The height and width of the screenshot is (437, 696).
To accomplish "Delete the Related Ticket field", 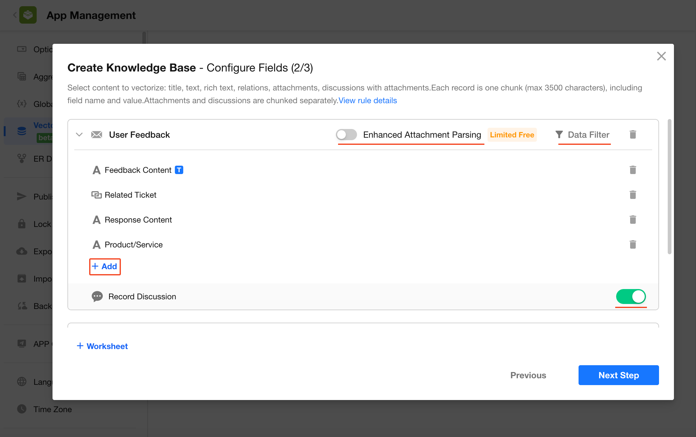I will [633, 195].
